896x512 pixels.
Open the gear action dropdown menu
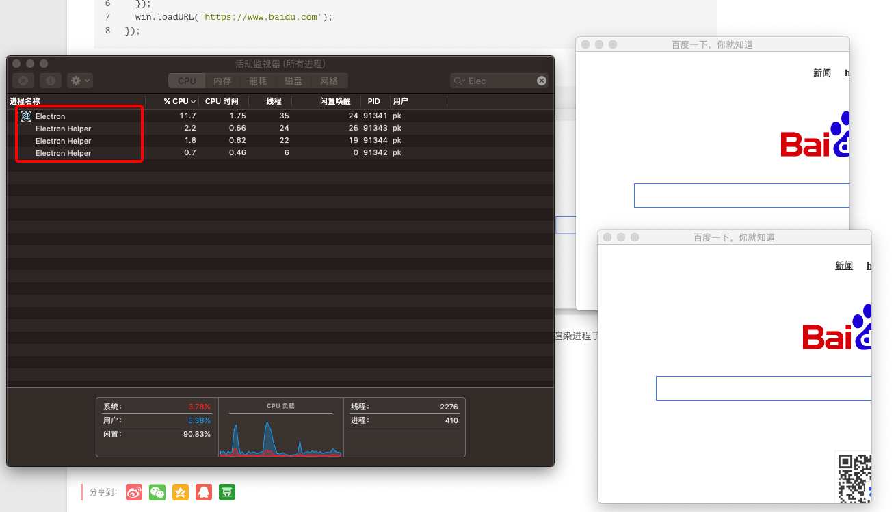pos(80,81)
